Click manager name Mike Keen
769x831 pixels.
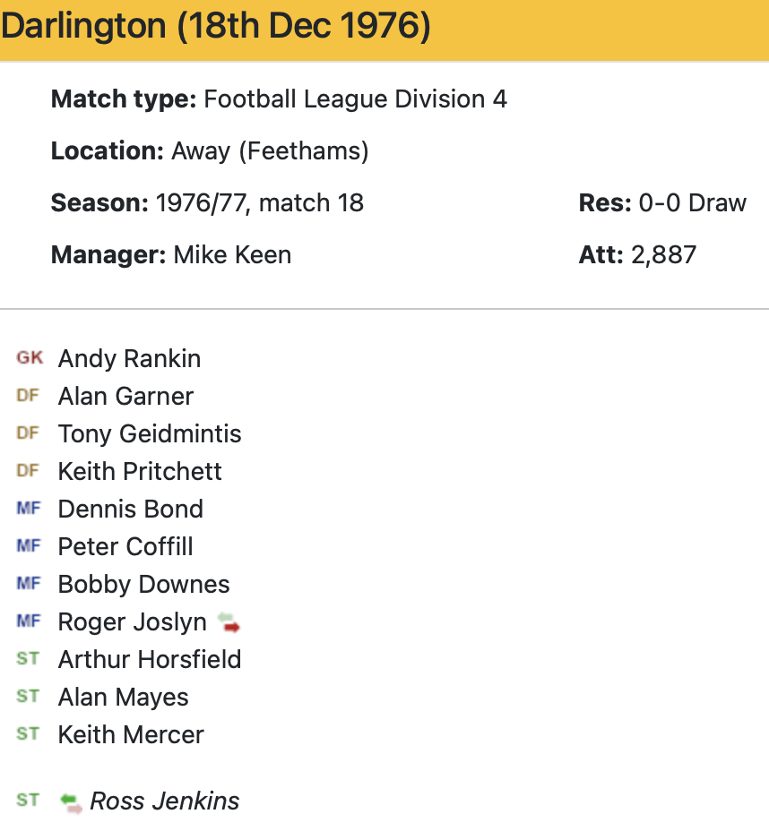coord(232,254)
